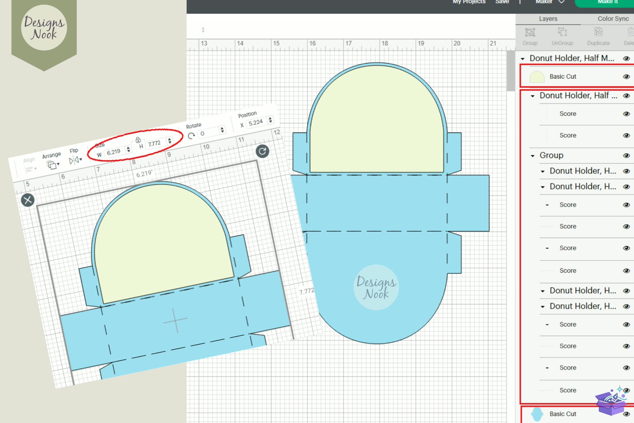634x423 pixels.
Task: Click the Duplicate icon in Layers toolbar
Action: (x=598, y=32)
